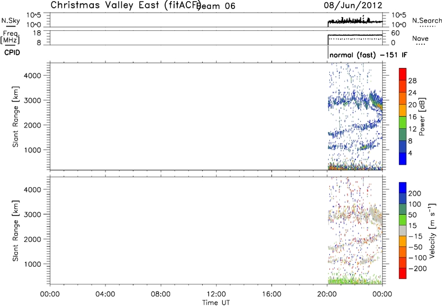Click the noise trace in the N.Sky panel

tap(355, 21)
